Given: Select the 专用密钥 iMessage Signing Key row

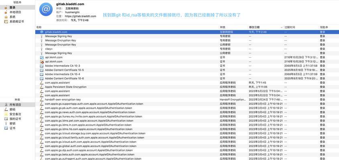Looking at the screenshot, I should click(x=187, y=36).
